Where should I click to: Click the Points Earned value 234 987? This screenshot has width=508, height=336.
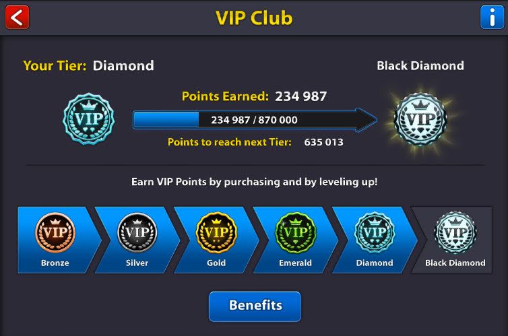click(301, 96)
